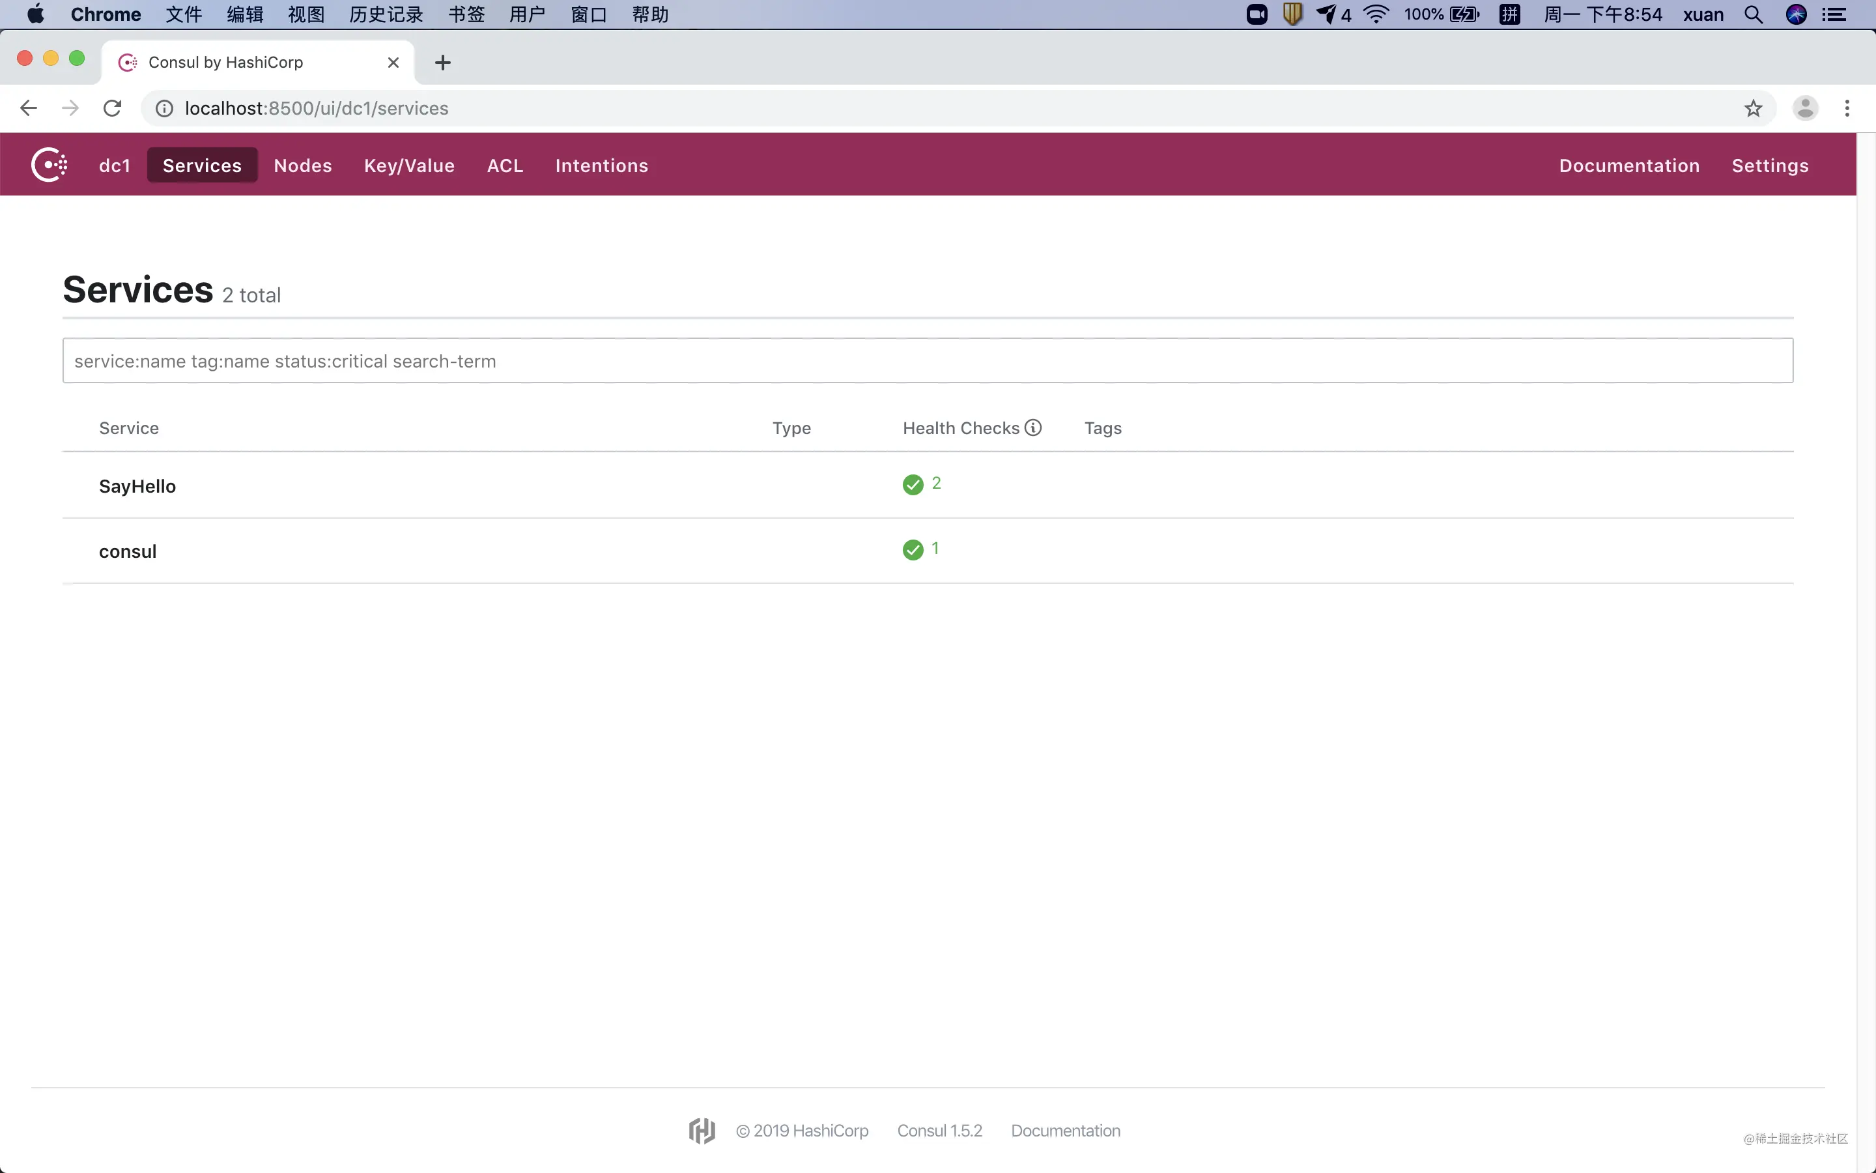
Task: Reload the page with refresh icon
Action: pyautogui.click(x=113, y=108)
